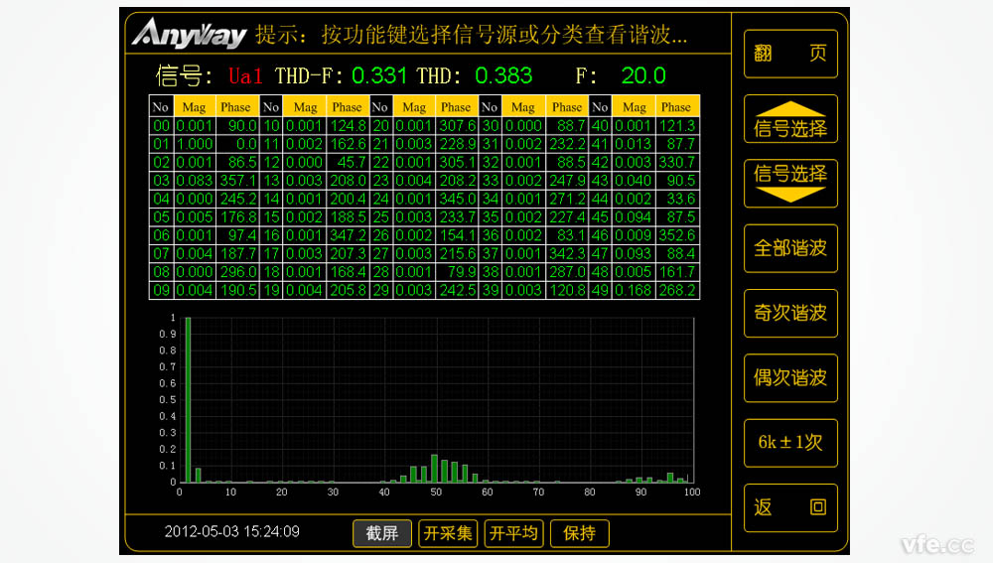Select harmonic row 01 magnitude 1.000
The height and width of the screenshot is (563, 993).
click(195, 144)
